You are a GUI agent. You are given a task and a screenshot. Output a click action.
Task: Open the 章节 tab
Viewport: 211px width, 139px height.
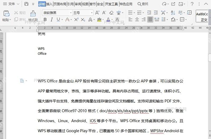click(x=93, y=4)
